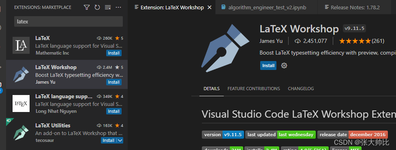Viewport: 396px width, 150px height.
Task: Open the Views and More Actions ellipsis
Action: point(118,7)
